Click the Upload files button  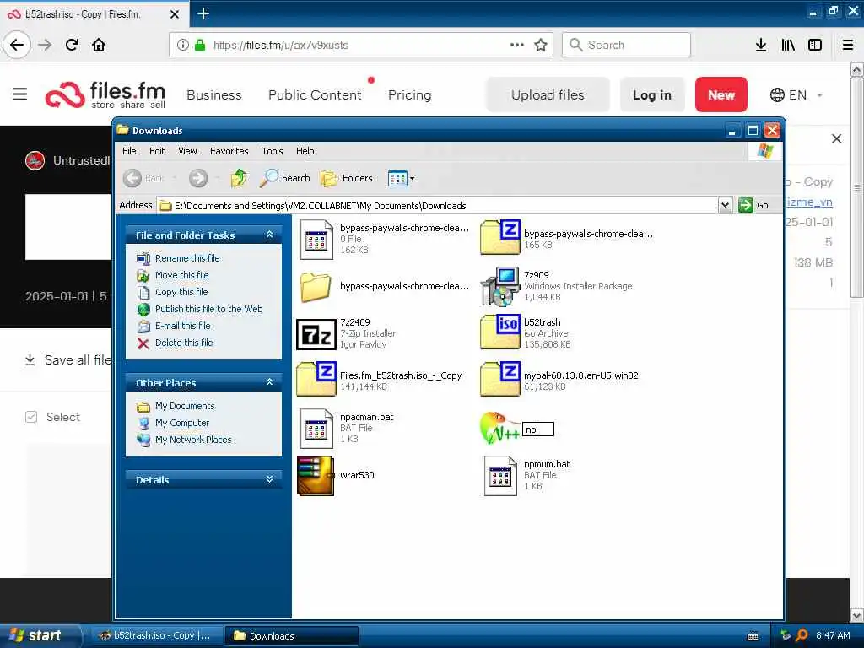point(548,94)
